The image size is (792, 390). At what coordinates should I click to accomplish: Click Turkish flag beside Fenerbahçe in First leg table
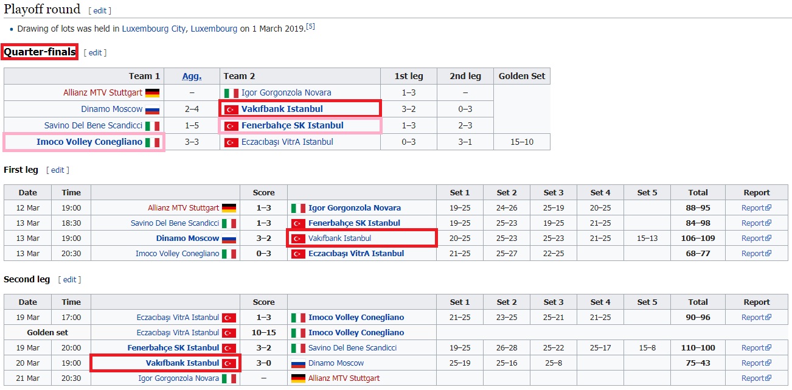pos(298,223)
